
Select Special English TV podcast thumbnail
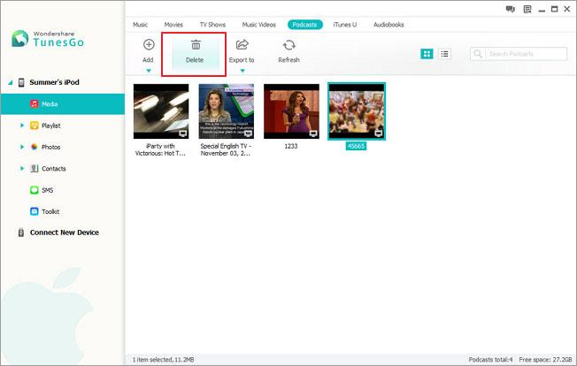(x=227, y=111)
